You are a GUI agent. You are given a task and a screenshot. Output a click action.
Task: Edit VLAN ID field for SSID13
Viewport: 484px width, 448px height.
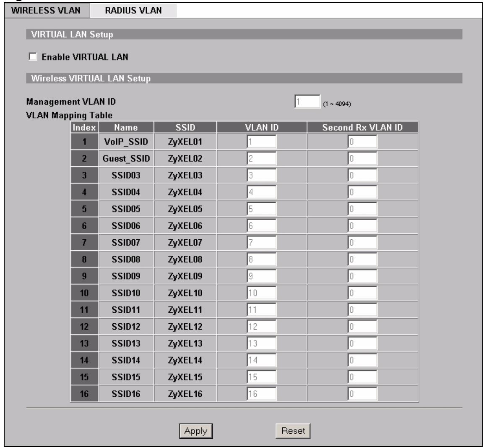261,343
